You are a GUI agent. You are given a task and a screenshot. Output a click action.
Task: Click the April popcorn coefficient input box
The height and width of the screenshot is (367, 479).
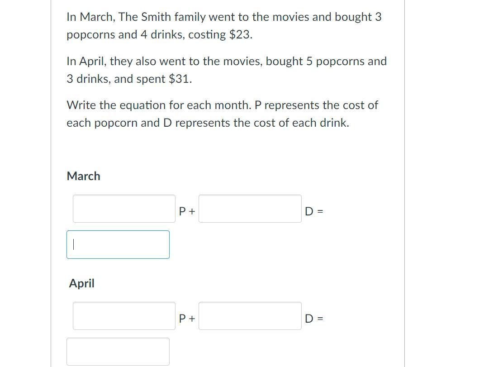tap(124, 316)
